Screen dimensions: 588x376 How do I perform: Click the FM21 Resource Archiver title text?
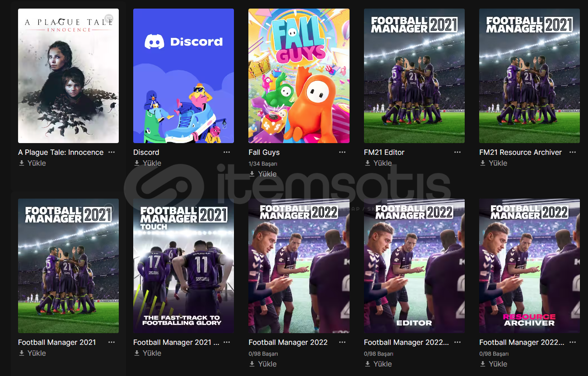(520, 153)
